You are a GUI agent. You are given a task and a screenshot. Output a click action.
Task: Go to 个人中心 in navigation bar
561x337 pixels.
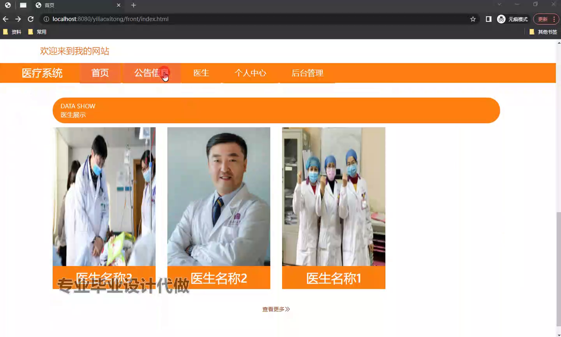(x=251, y=73)
